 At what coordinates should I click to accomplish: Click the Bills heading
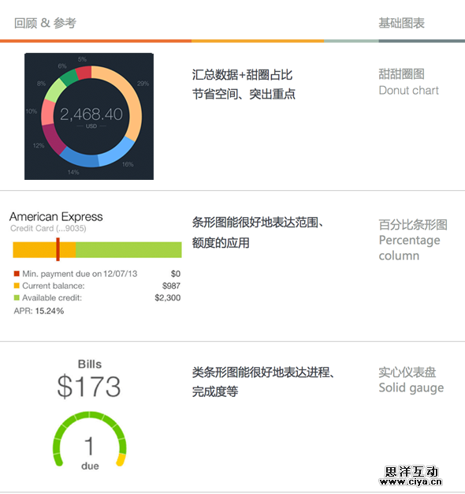(90, 365)
